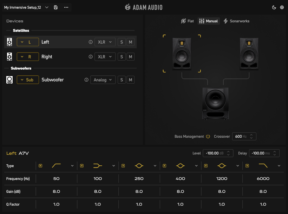
Task: Switch to the Manual tuning tab
Action: [x=209, y=21]
